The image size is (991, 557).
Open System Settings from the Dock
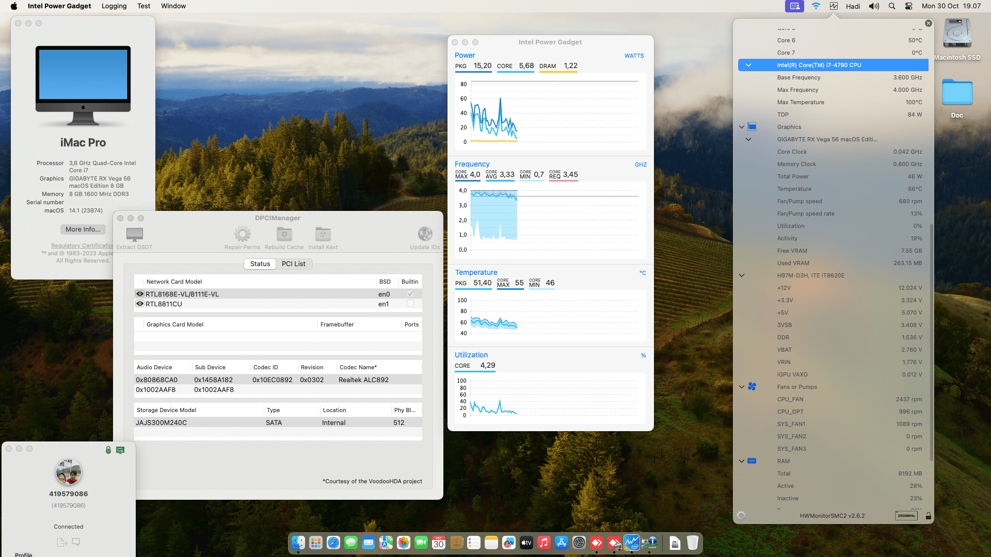[579, 543]
